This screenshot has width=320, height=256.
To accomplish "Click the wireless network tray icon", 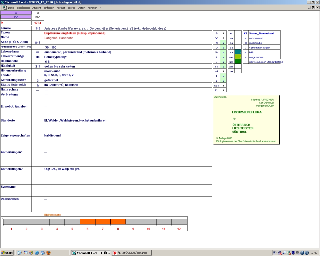I will [275, 253].
